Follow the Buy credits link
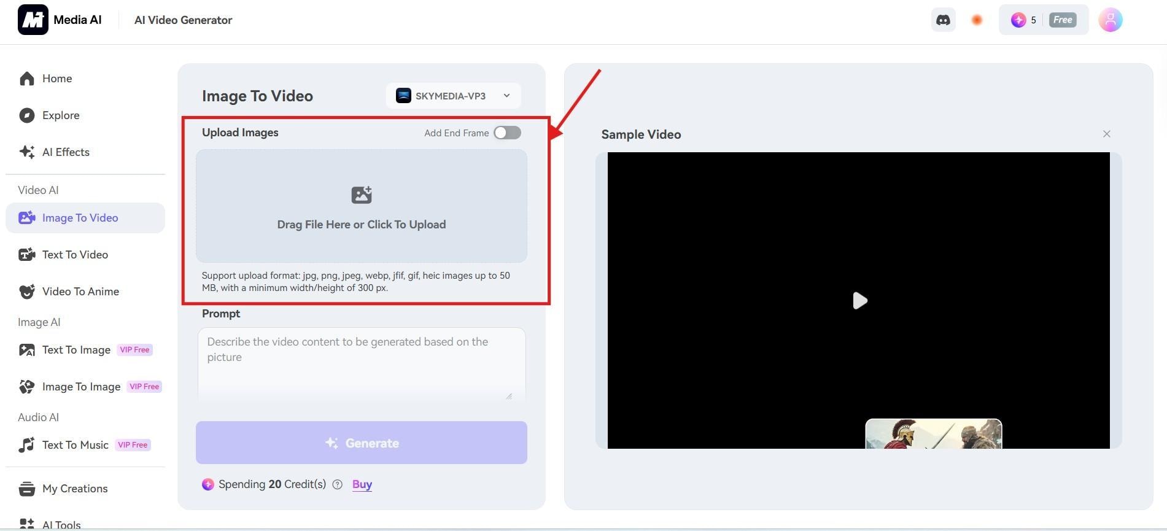 coord(362,484)
